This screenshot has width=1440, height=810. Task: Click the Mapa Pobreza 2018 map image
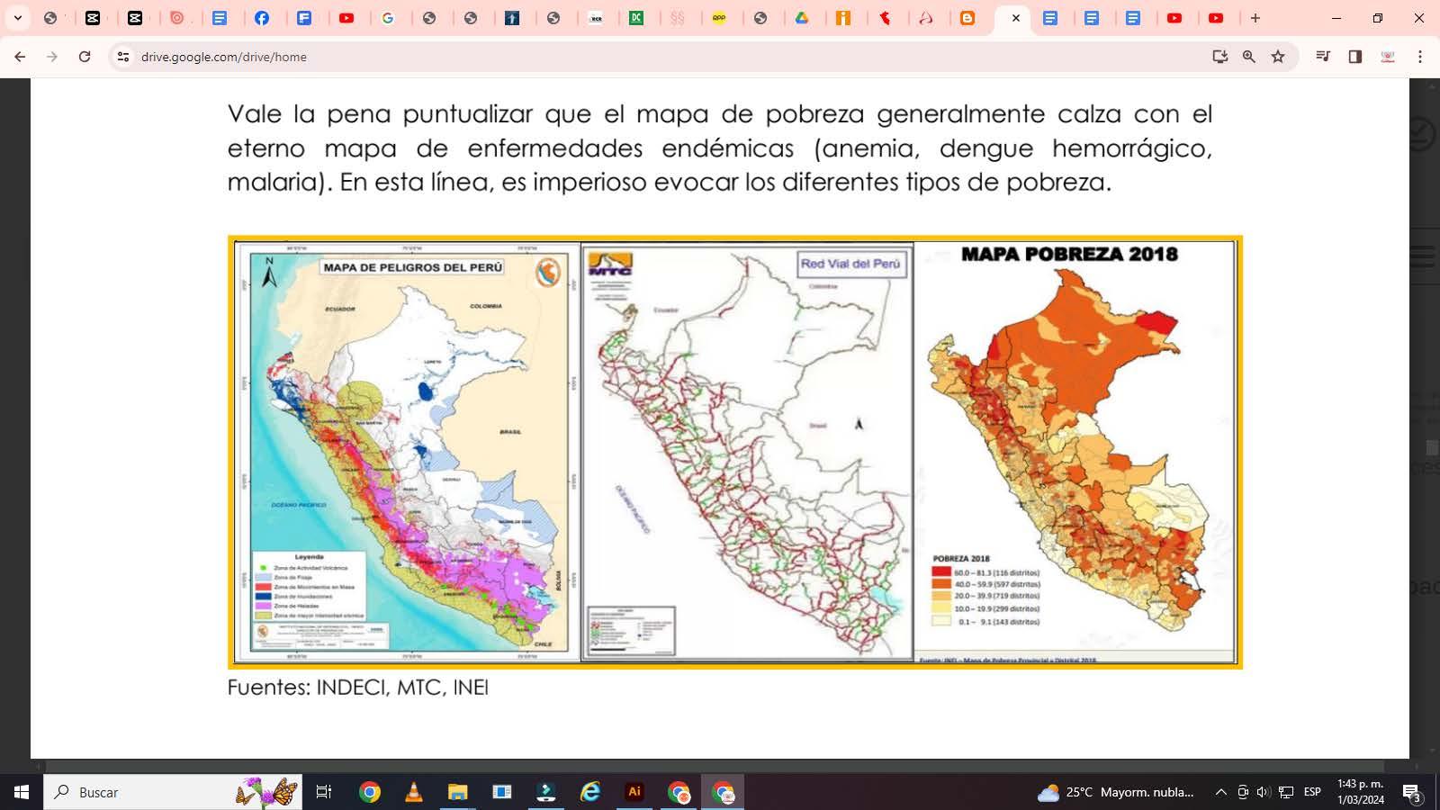click(x=1075, y=452)
